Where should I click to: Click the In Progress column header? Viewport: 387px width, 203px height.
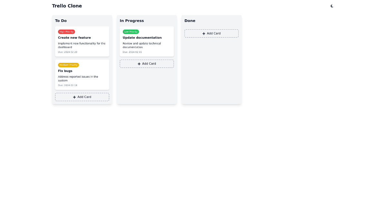tap(132, 21)
